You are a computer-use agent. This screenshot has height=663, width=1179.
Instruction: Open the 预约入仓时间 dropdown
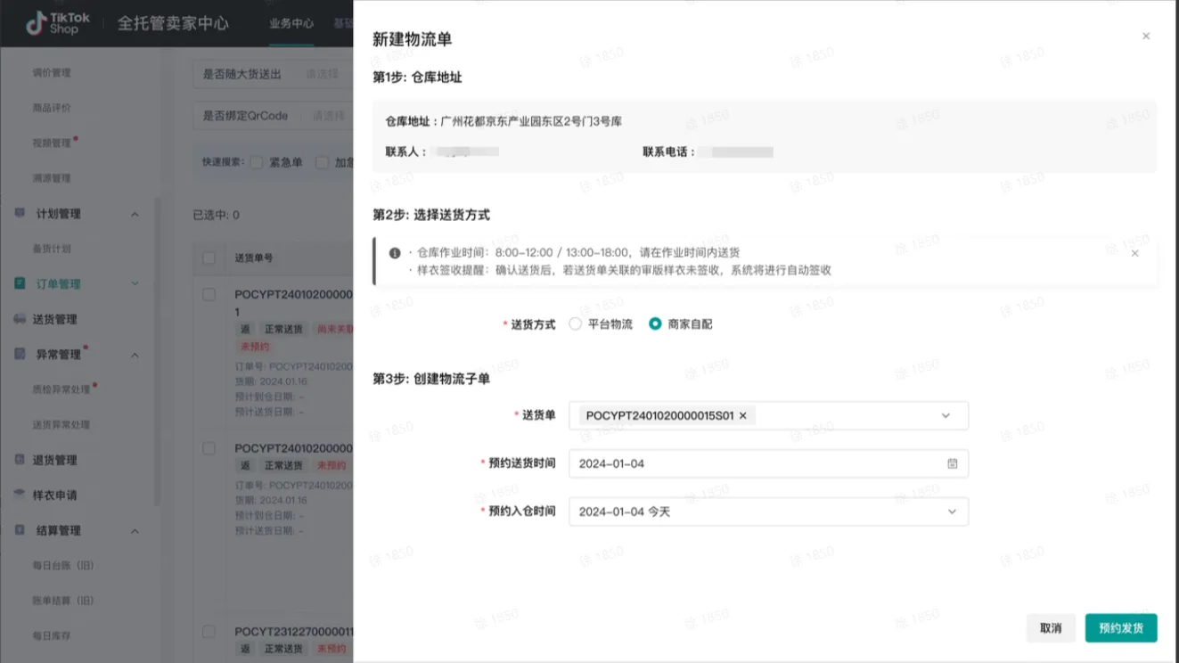point(768,512)
